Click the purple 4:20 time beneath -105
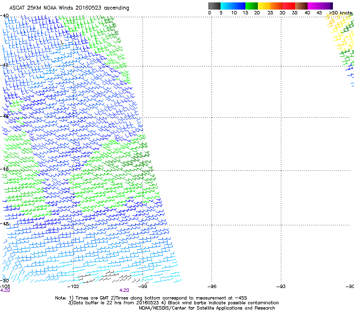The image size is (354, 311). click(x=5, y=290)
